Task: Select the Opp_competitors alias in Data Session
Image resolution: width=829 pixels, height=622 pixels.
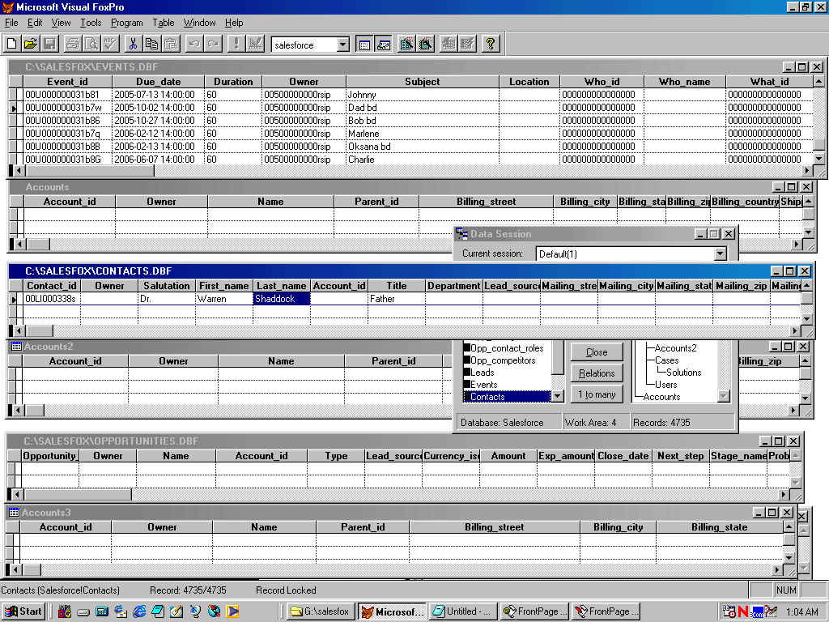Action: coord(507,360)
